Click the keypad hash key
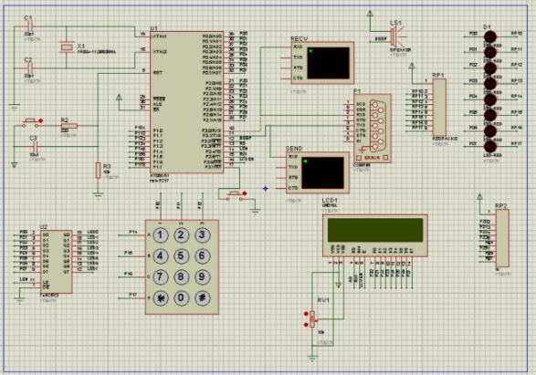Image resolution: width=536 pixels, height=375 pixels. 203,298
